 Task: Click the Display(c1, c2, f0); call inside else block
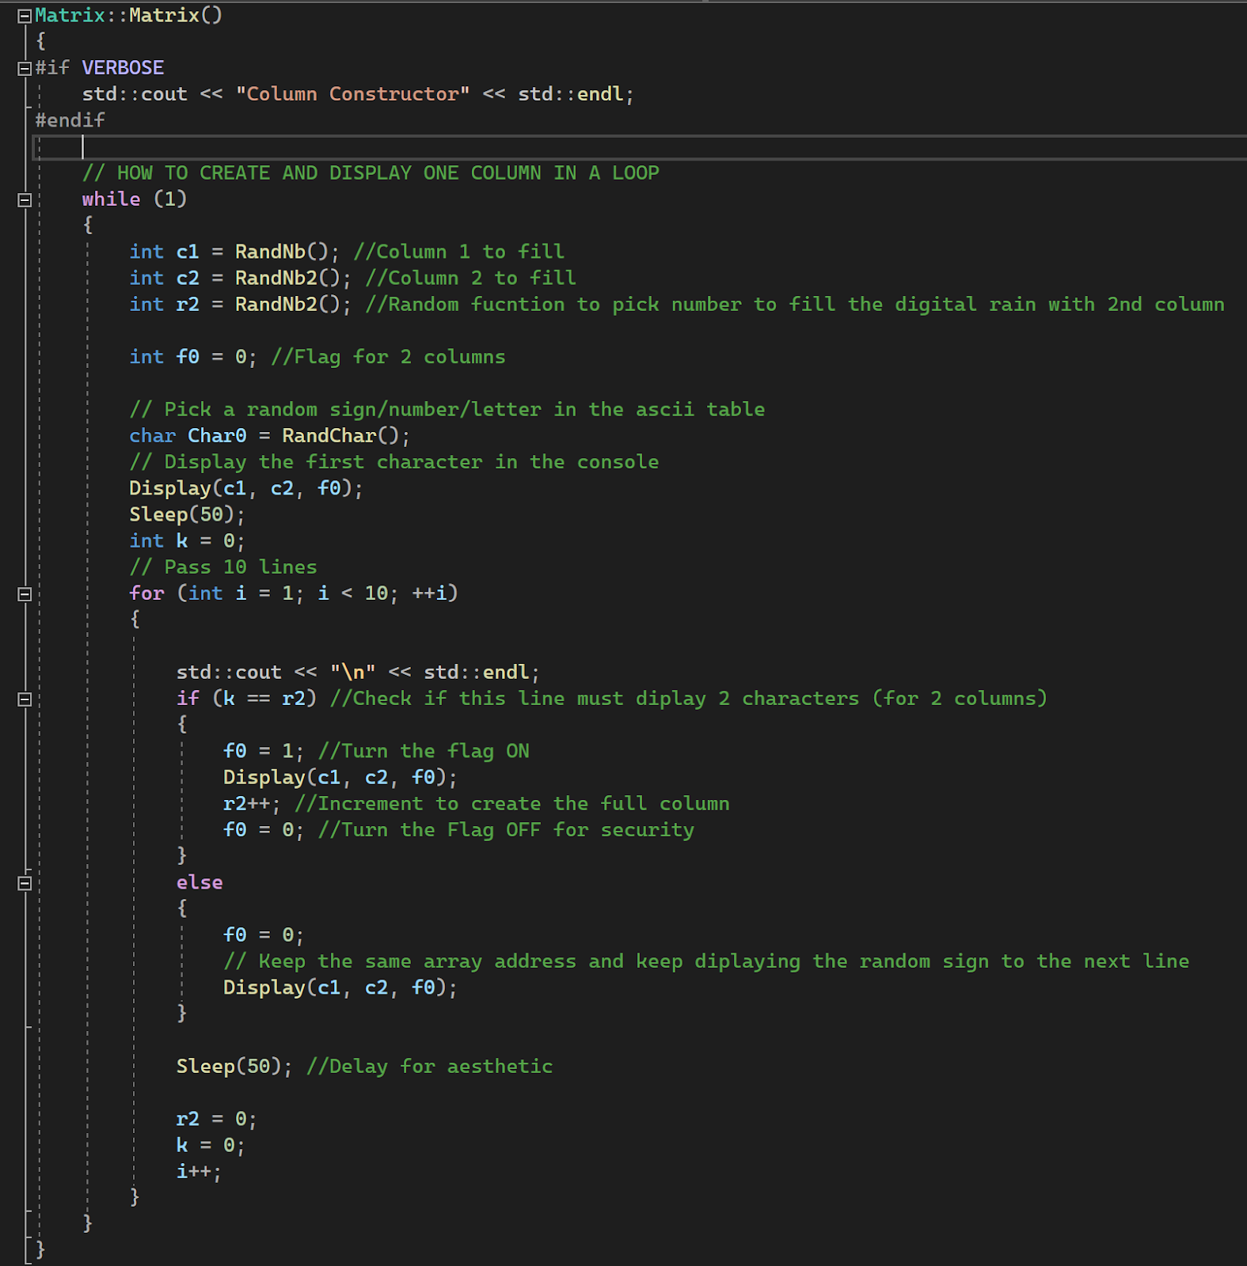click(340, 987)
